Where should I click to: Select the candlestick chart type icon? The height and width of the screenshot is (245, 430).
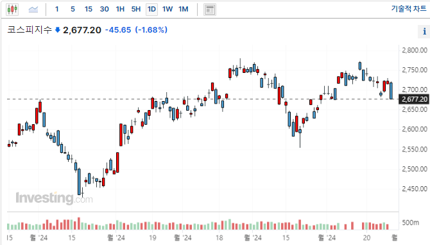(12, 10)
